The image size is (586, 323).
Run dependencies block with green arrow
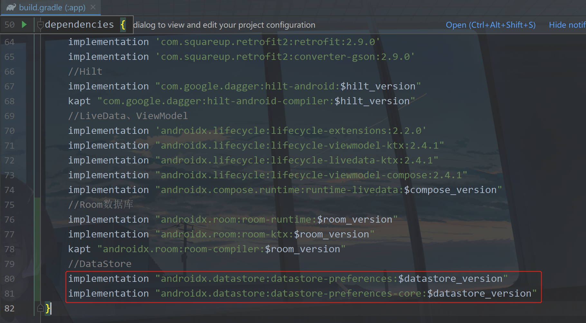coord(24,24)
